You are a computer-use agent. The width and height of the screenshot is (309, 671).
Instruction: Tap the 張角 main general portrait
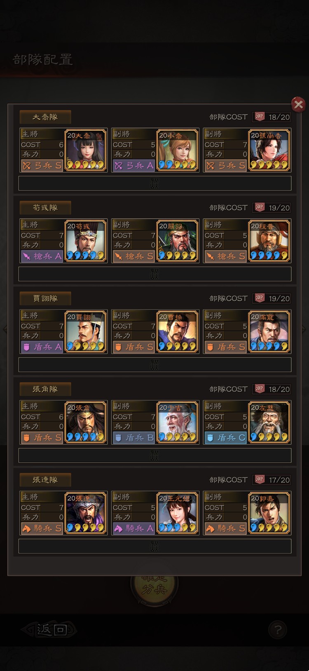click(x=86, y=423)
